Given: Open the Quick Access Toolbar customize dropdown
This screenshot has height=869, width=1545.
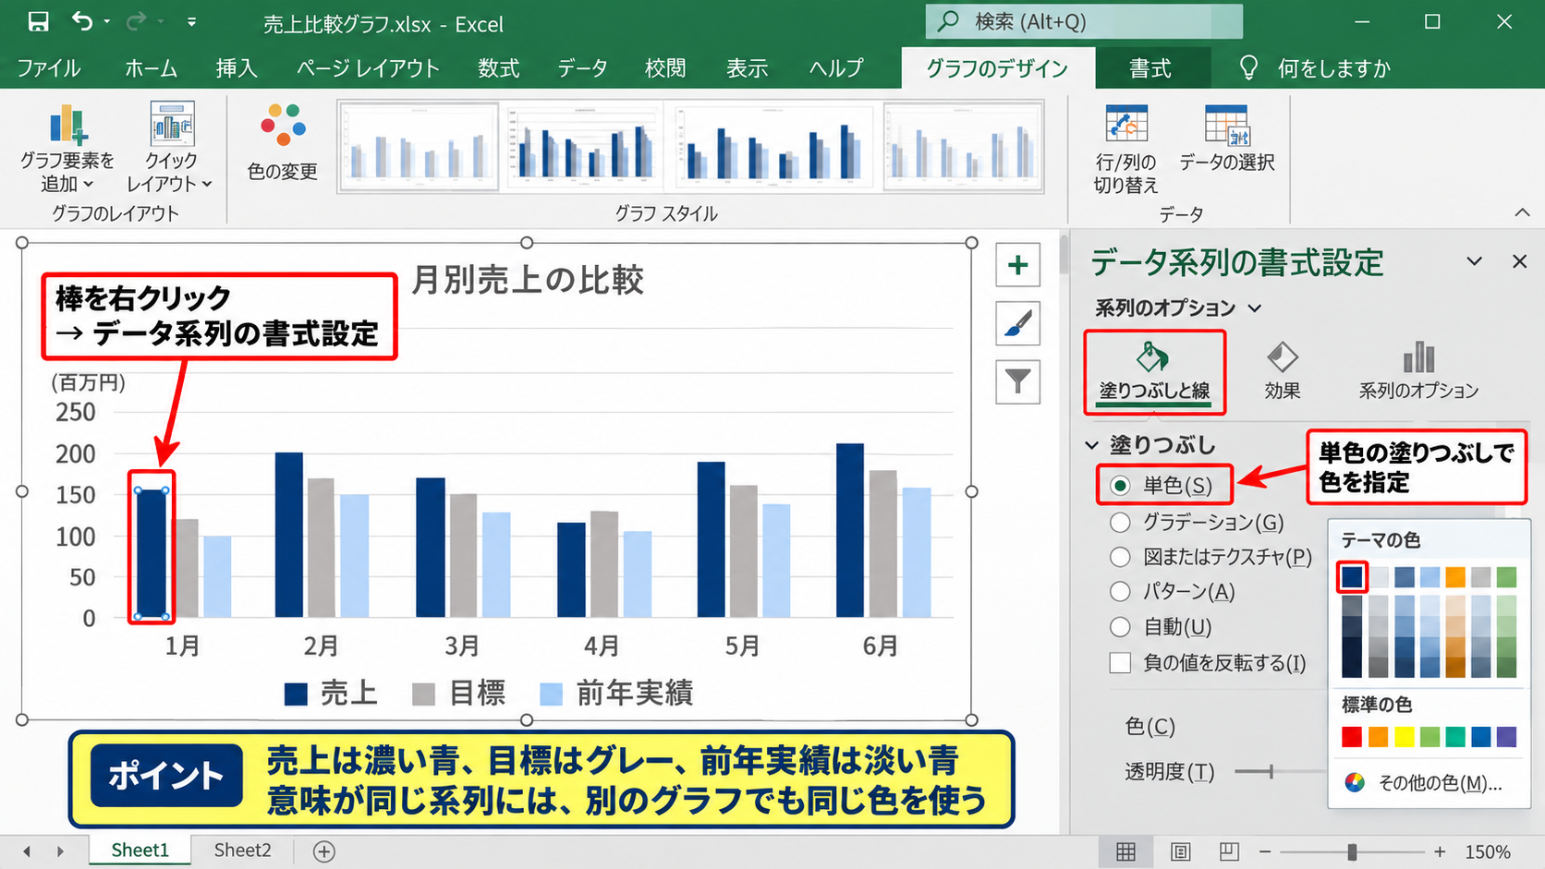Looking at the screenshot, I should 191,21.
